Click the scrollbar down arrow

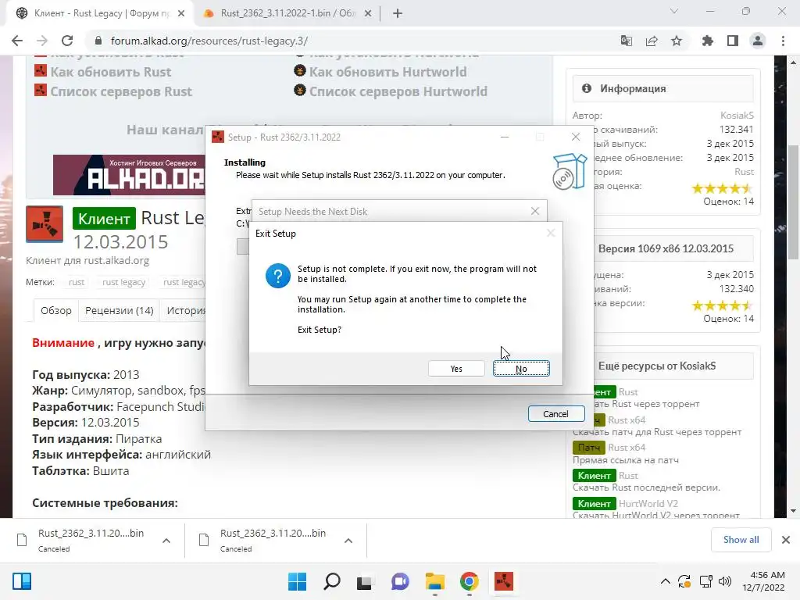point(793,511)
